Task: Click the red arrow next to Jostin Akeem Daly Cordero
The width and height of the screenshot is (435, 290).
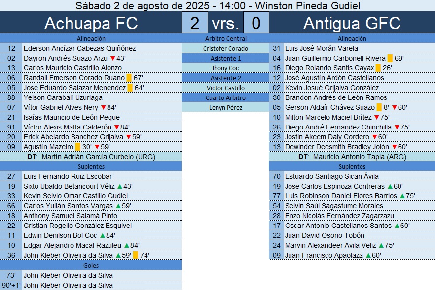Action: tap(374, 137)
